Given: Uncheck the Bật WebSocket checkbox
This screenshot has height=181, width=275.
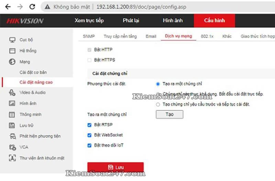Looking at the screenshot, I should [89, 135].
